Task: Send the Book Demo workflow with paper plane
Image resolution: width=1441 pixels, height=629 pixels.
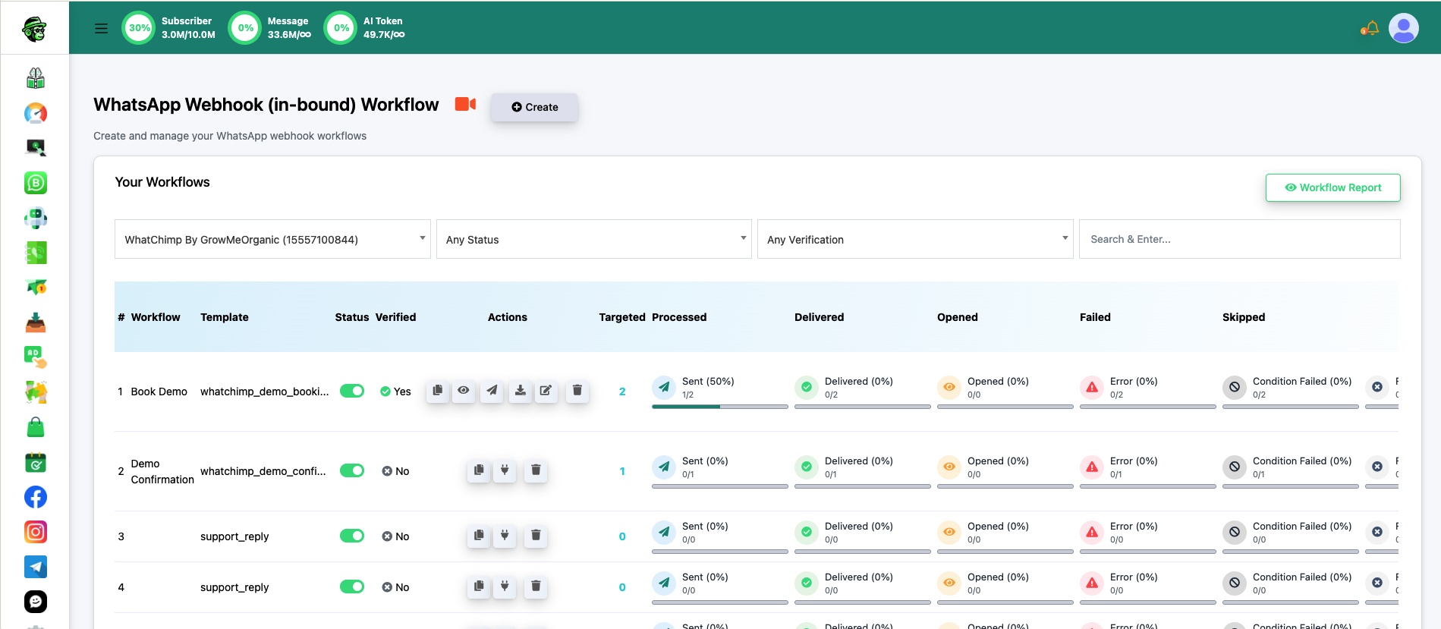Action: [x=492, y=391]
